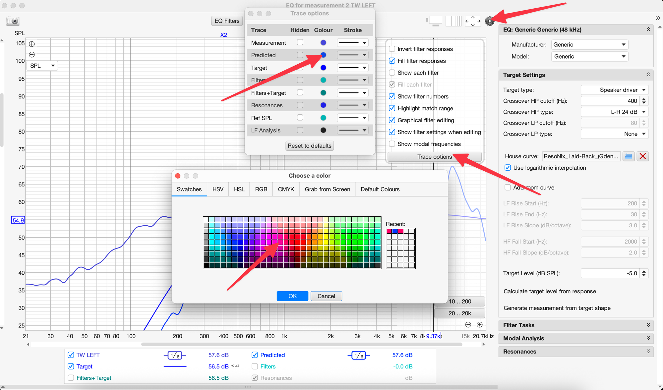The width and height of the screenshot is (663, 390).
Task: Enable Invert filter responses checkbox
Action: point(392,49)
